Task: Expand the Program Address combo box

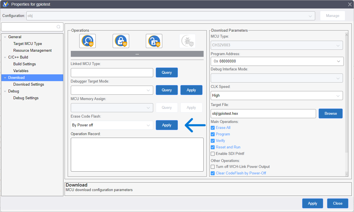Action: point(338,61)
